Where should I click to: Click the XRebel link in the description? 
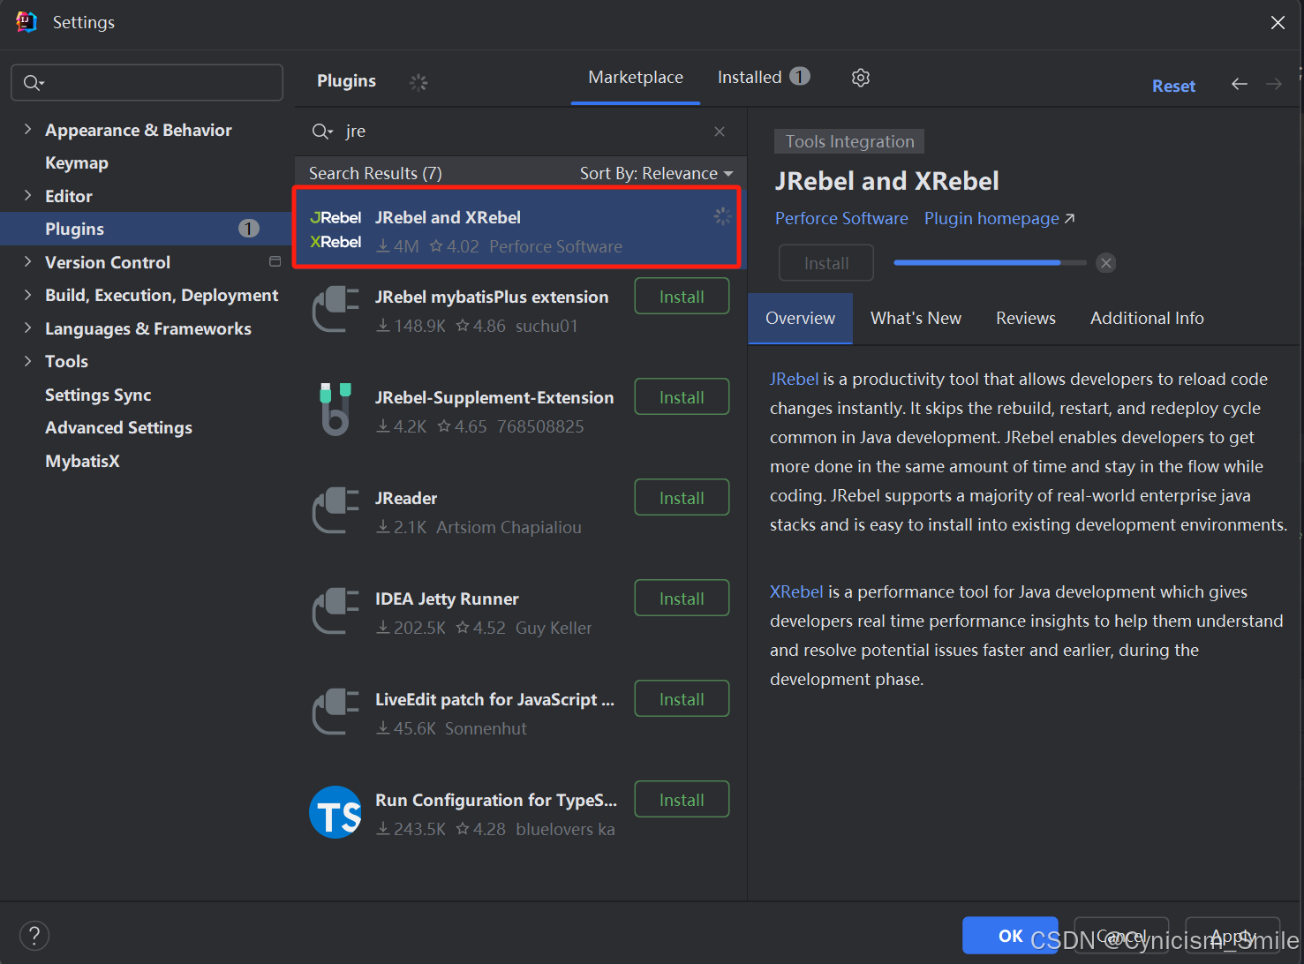coord(796,591)
